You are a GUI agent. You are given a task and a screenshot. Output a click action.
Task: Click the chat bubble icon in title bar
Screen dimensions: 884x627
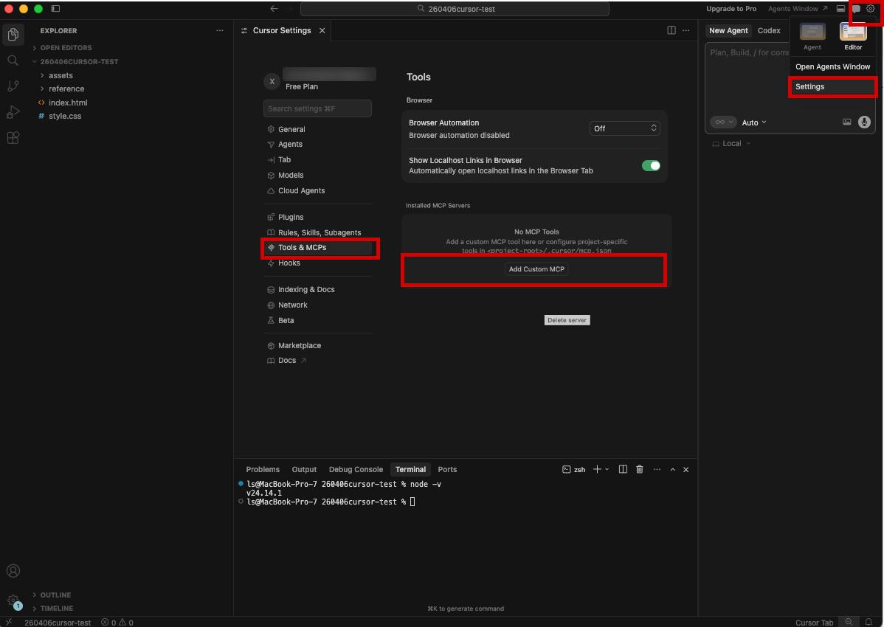(856, 8)
